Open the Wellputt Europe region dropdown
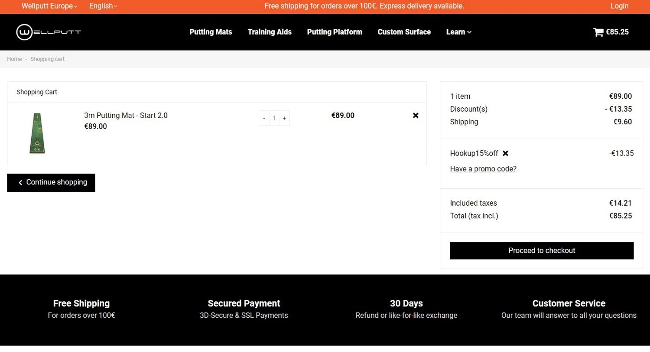Screen dimensions: 650x352 click(x=49, y=6)
